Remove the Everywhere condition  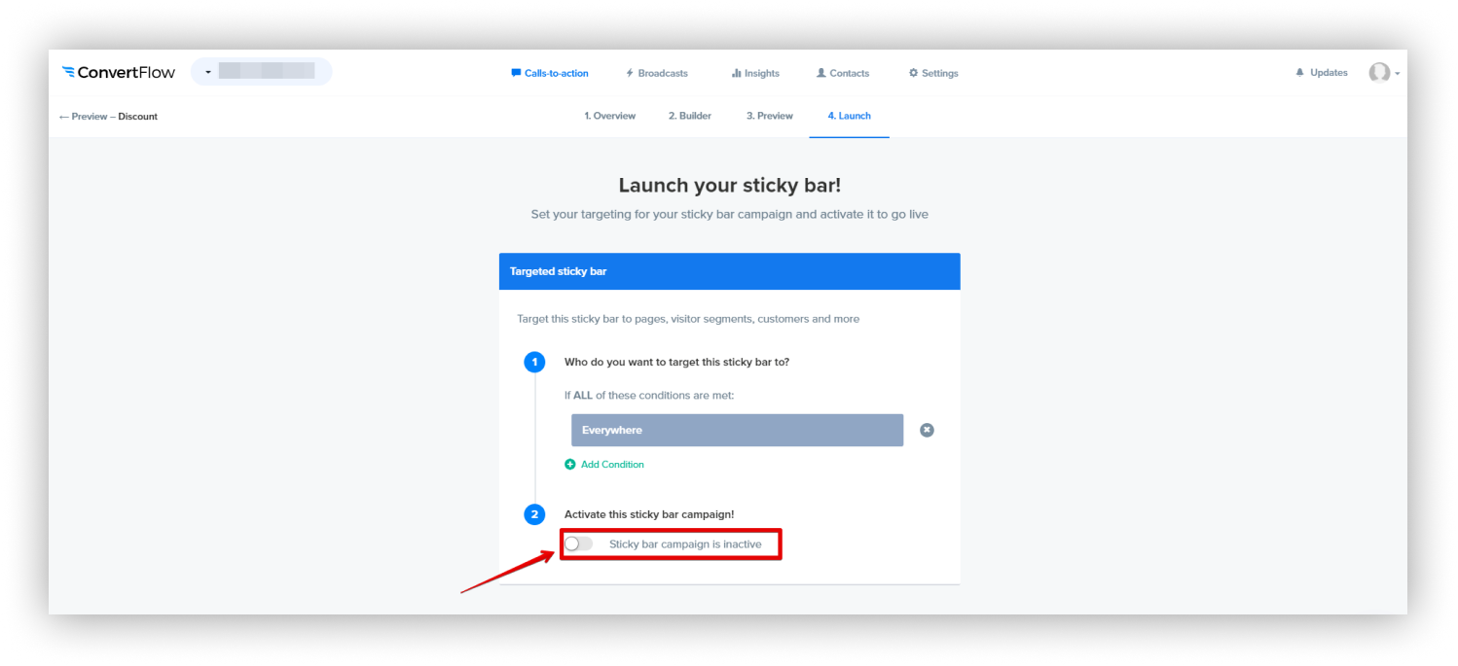pos(927,430)
